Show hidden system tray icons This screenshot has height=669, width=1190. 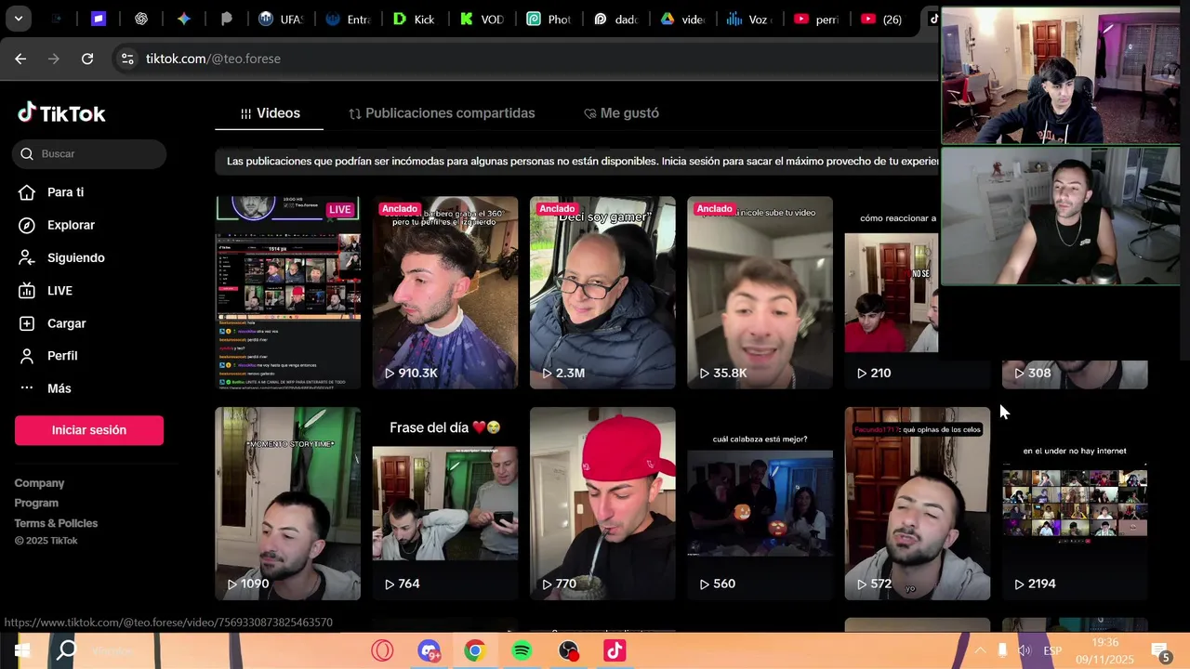[x=979, y=650]
